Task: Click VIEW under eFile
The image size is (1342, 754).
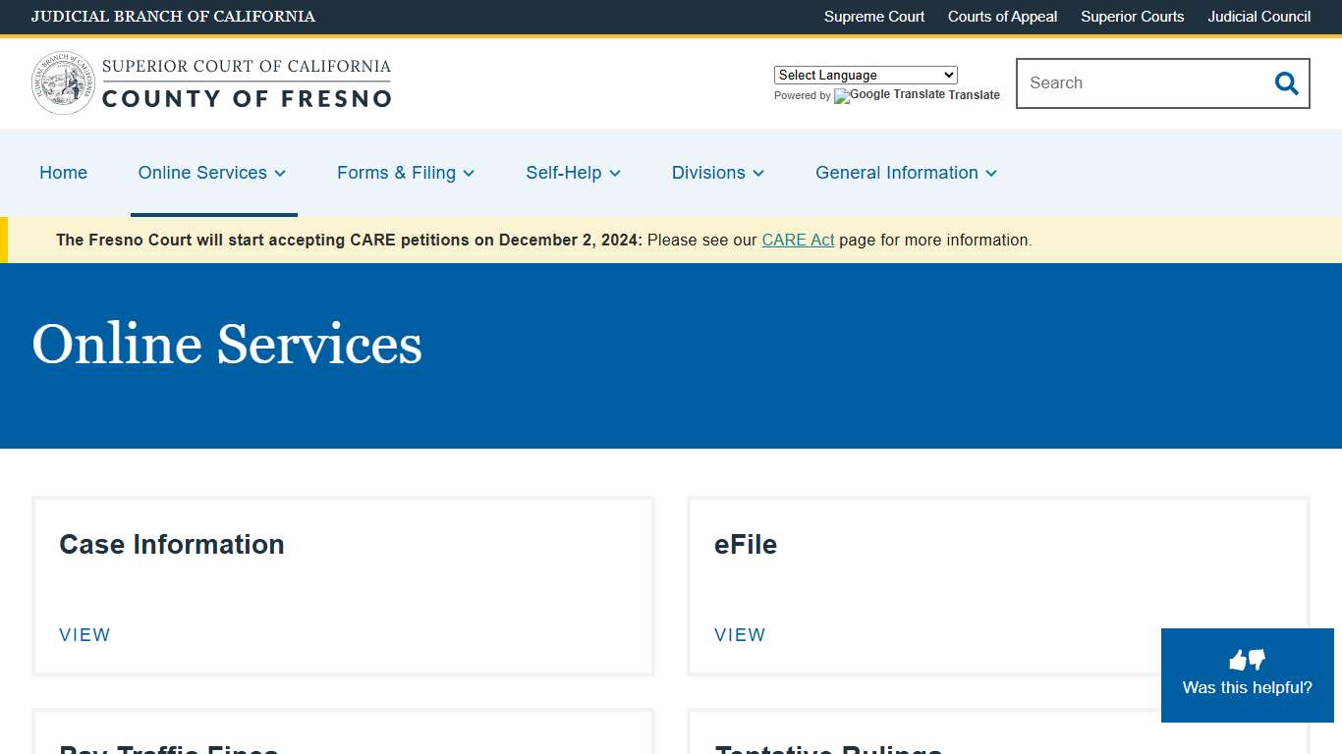Action: [x=740, y=635]
